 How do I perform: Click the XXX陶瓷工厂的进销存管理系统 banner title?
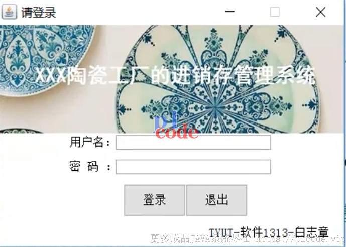pos(175,75)
